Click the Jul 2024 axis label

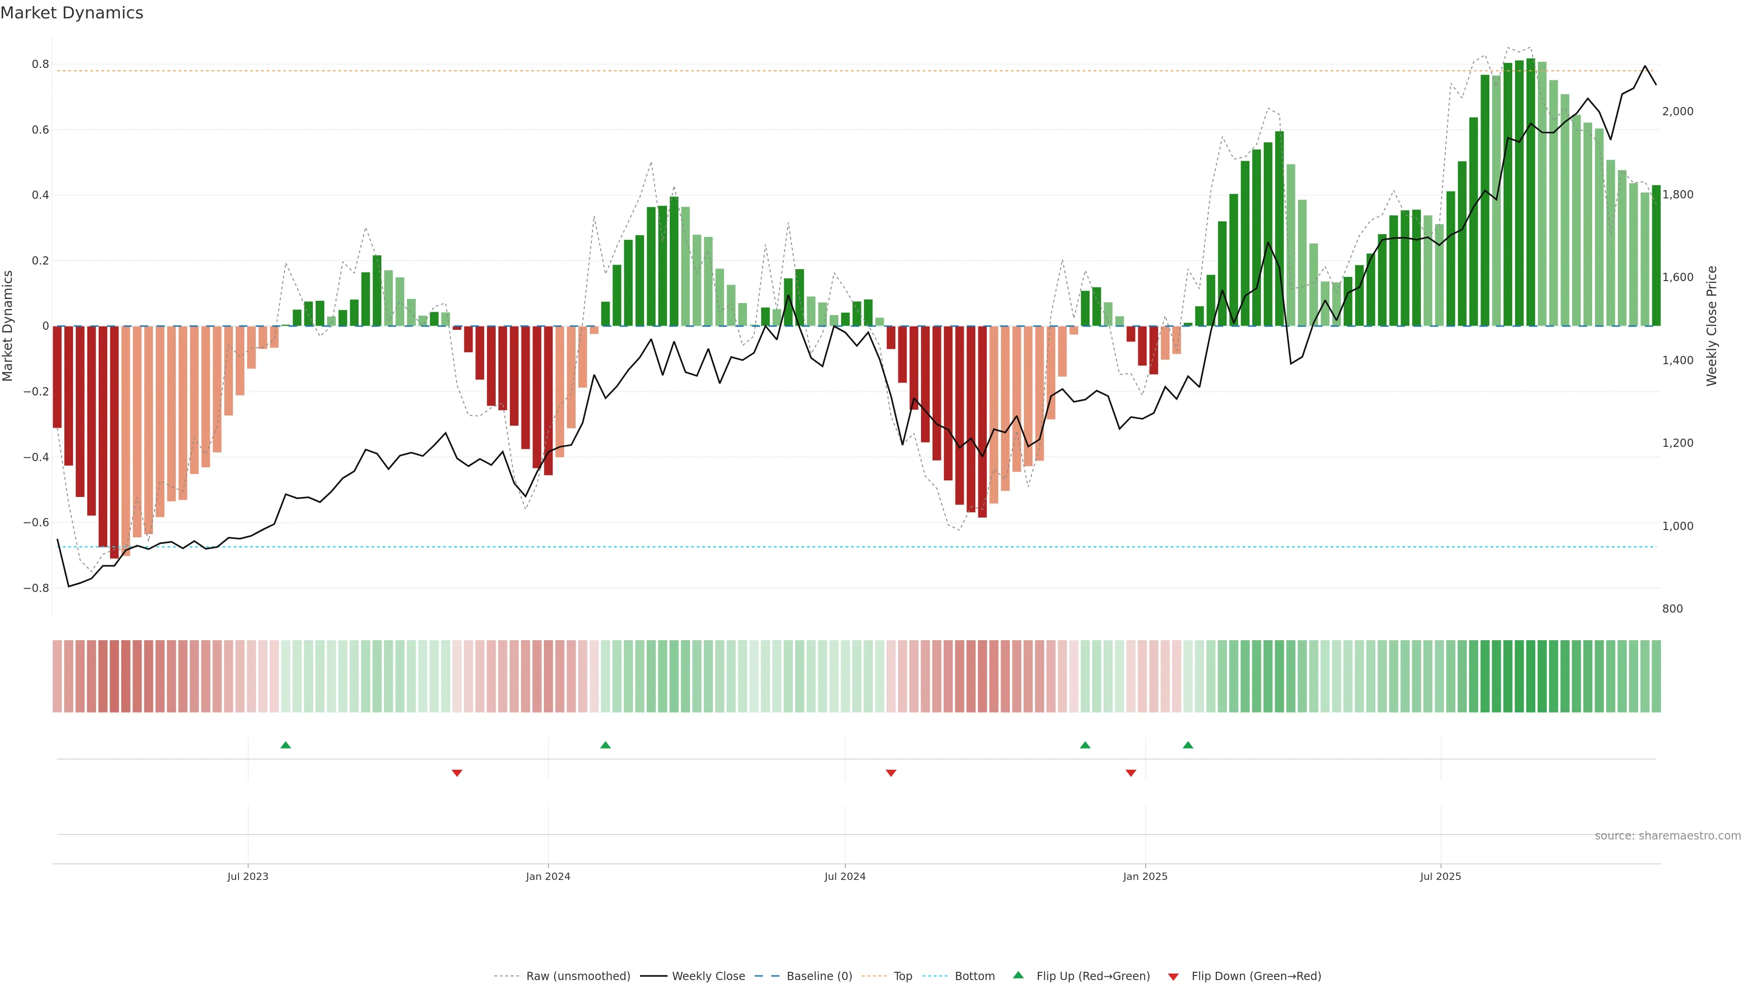pyautogui.click(x=844, y=876)
